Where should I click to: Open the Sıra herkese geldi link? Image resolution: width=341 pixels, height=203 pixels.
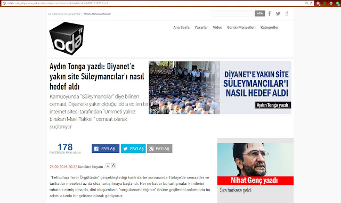click(236, 190)
